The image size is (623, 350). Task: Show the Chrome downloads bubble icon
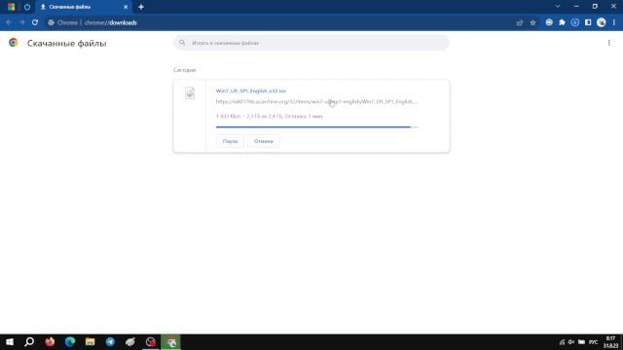coord(575,22)
